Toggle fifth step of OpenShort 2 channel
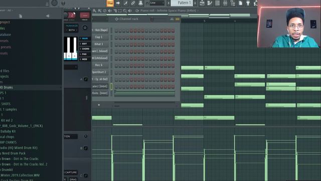The width and height of the screenshot is (321, 181). click(x=131, y=72)
